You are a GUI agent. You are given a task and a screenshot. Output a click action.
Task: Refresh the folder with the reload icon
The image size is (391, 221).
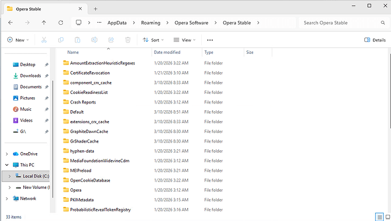pyautogui.click(x=61, y=23)
